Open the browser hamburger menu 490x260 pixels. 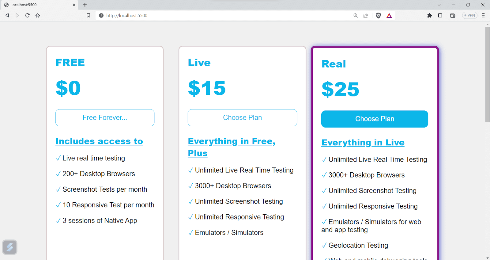click(483, 15)
